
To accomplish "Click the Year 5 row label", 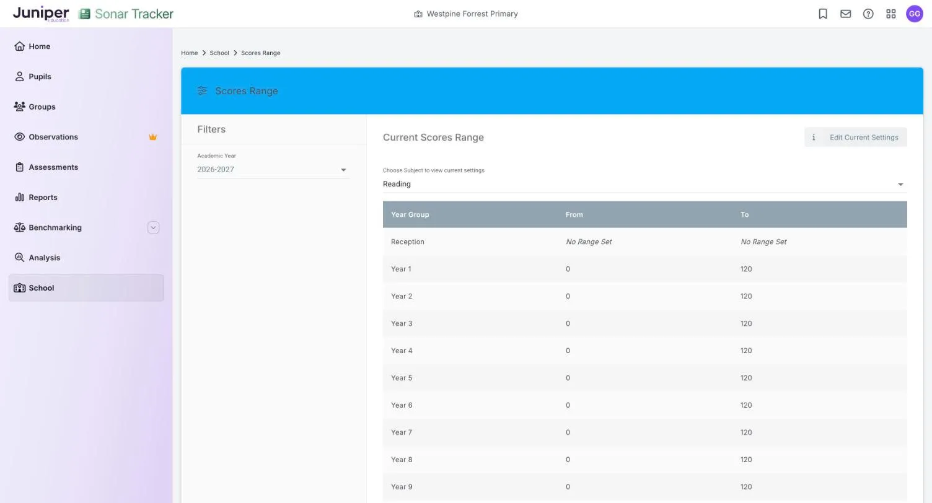I will [x=402, y=378].
